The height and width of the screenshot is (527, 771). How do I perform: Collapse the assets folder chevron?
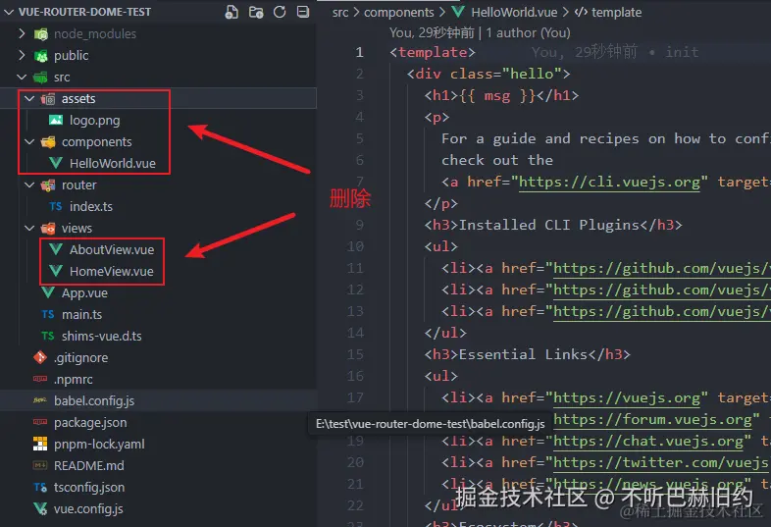[x=29, y=98]
